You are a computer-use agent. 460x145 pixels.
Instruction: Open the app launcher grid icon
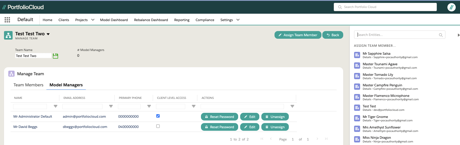pos(7,20)
